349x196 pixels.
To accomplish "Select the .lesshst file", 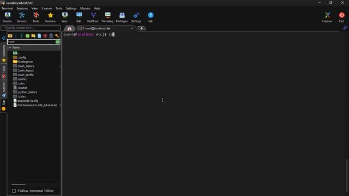I will pyautogui.click(x=20, y=88).
